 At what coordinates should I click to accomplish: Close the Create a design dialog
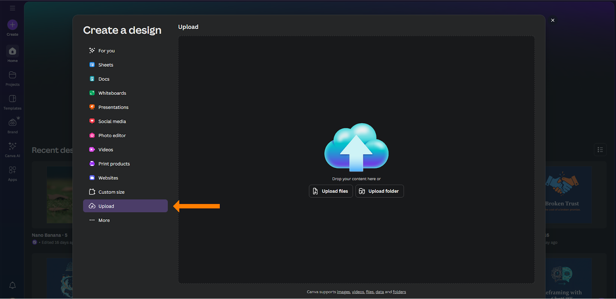552,20
